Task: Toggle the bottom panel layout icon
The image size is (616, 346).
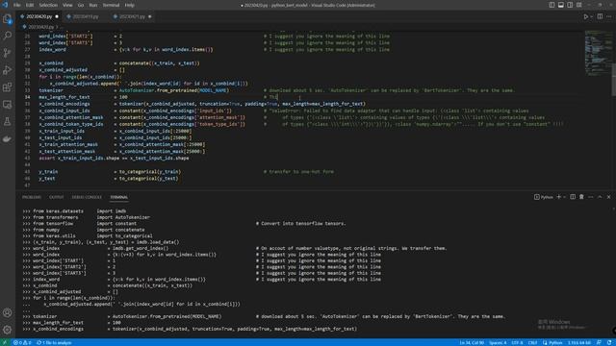Action: point(560,5)
